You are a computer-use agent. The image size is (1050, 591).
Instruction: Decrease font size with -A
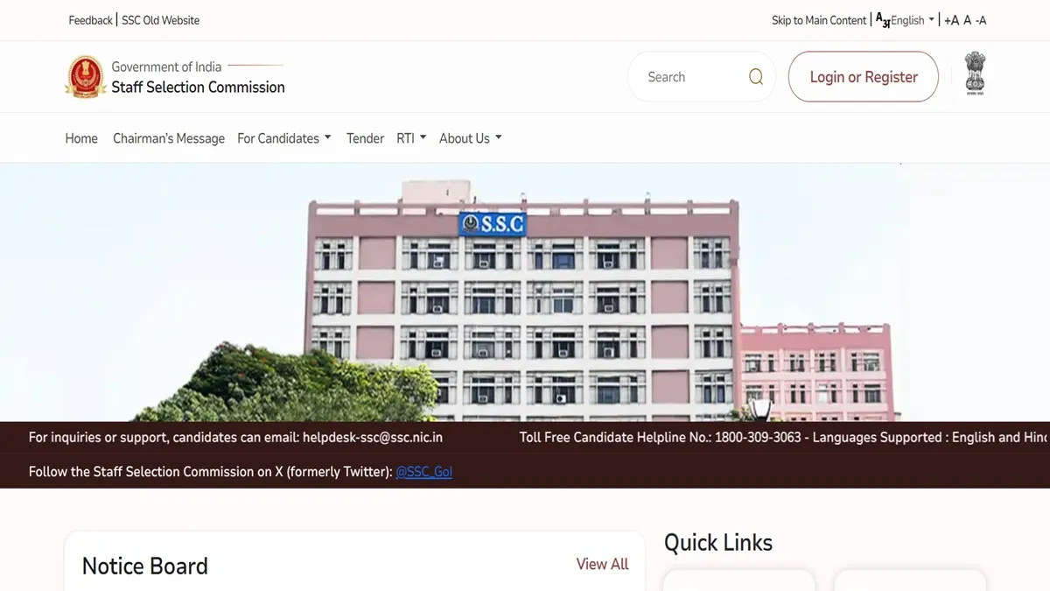981,20
